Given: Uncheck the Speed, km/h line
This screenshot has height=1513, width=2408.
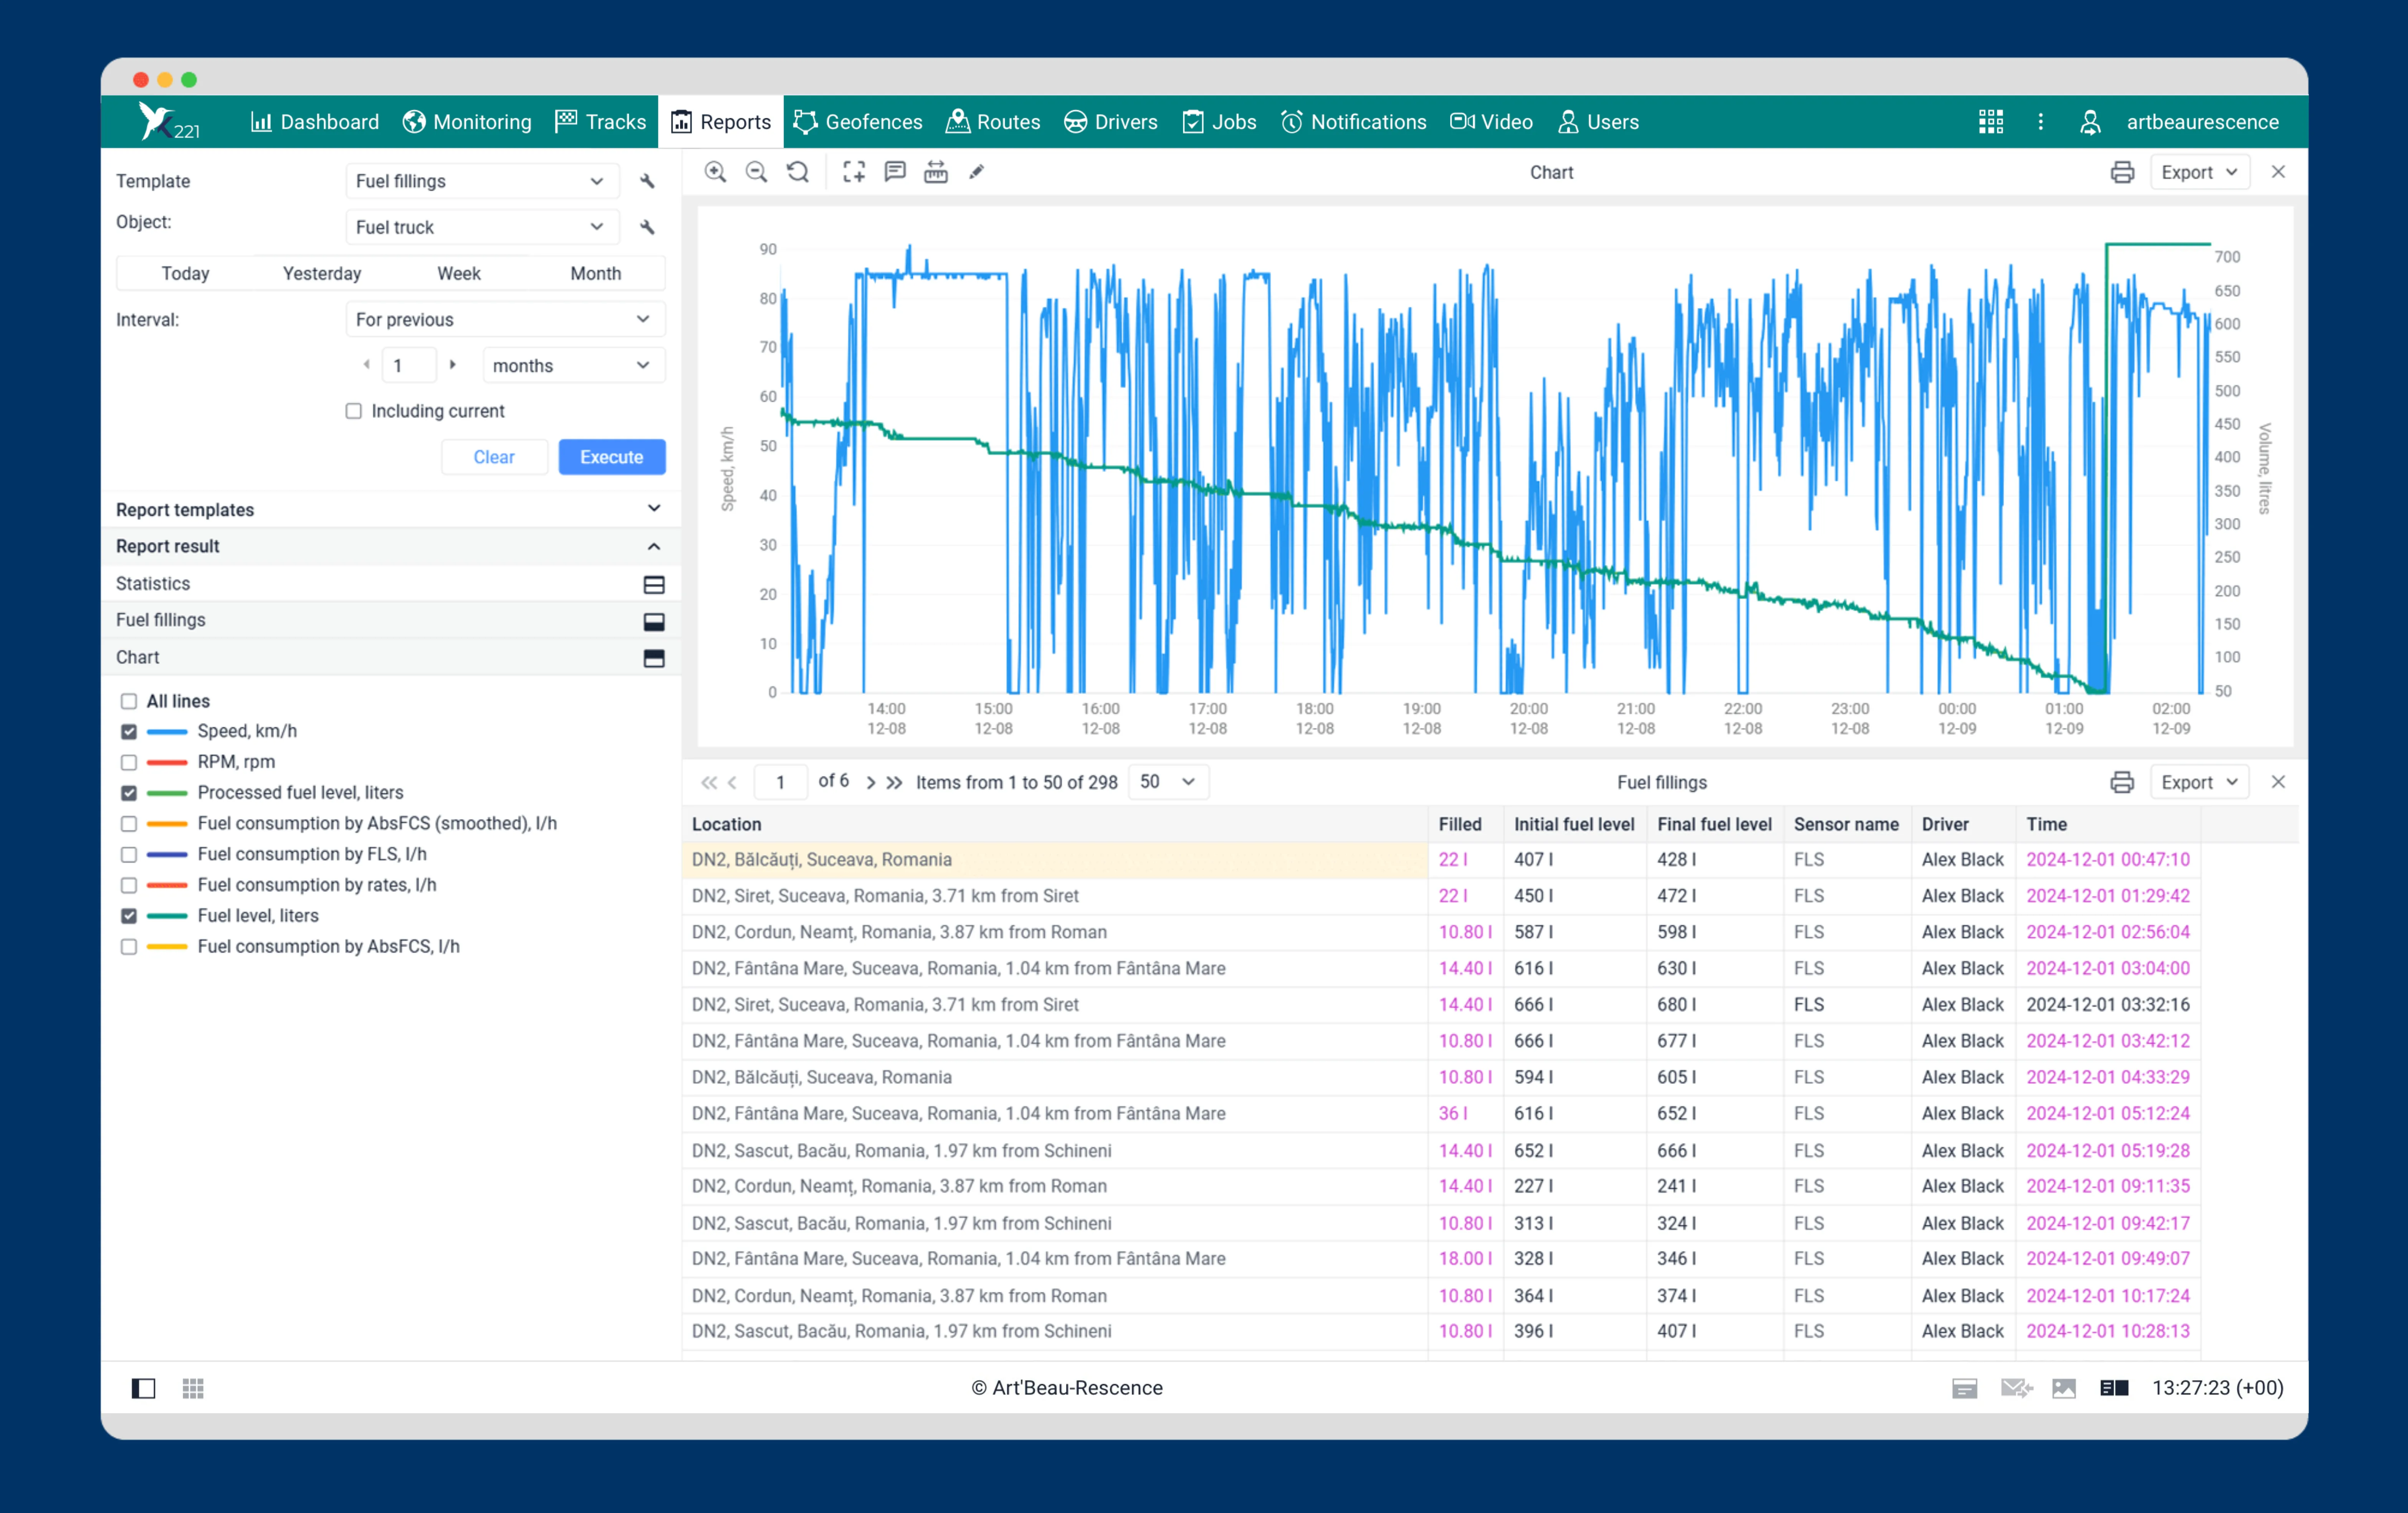Looking at the screenshot, I should (x=129, y=732).
